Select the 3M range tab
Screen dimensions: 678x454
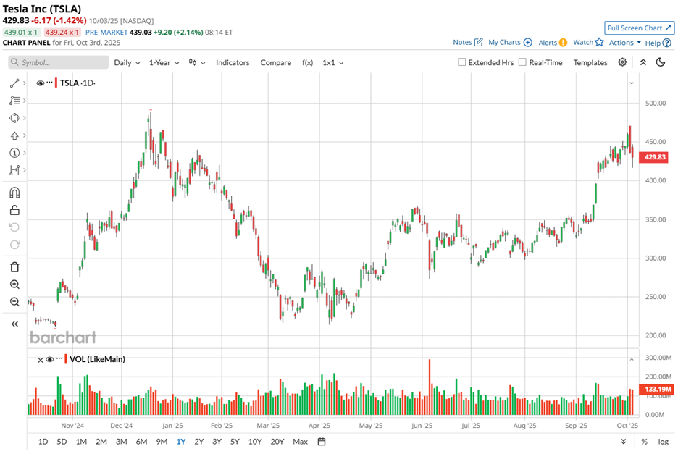pyautogui.click(x=121, y=442)
